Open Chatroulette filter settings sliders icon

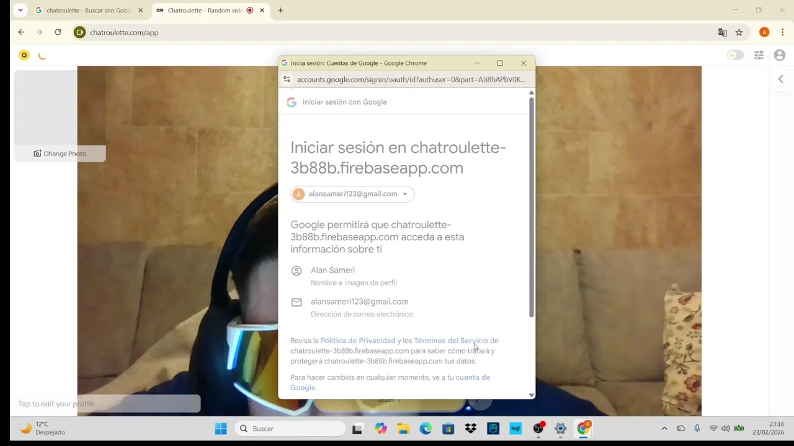759,55
